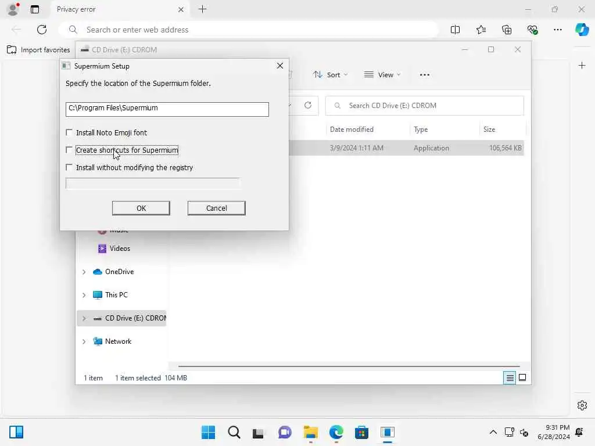Open View dropdown in File Explorer
Image resolution: width=595 pixels, height=446 pixels.
pos(382,75)
